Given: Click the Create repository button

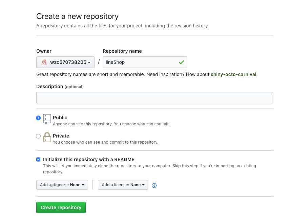Looking at the screenshot, I should point(61,207).
